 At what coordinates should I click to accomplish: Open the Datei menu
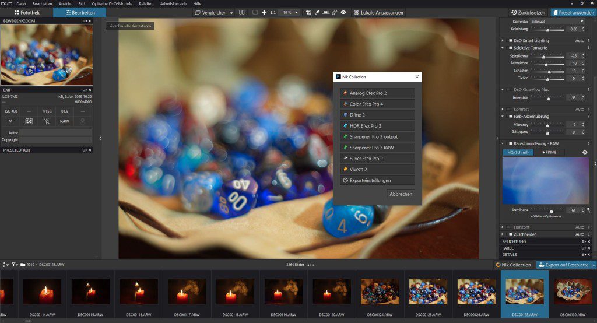(21, 4)
